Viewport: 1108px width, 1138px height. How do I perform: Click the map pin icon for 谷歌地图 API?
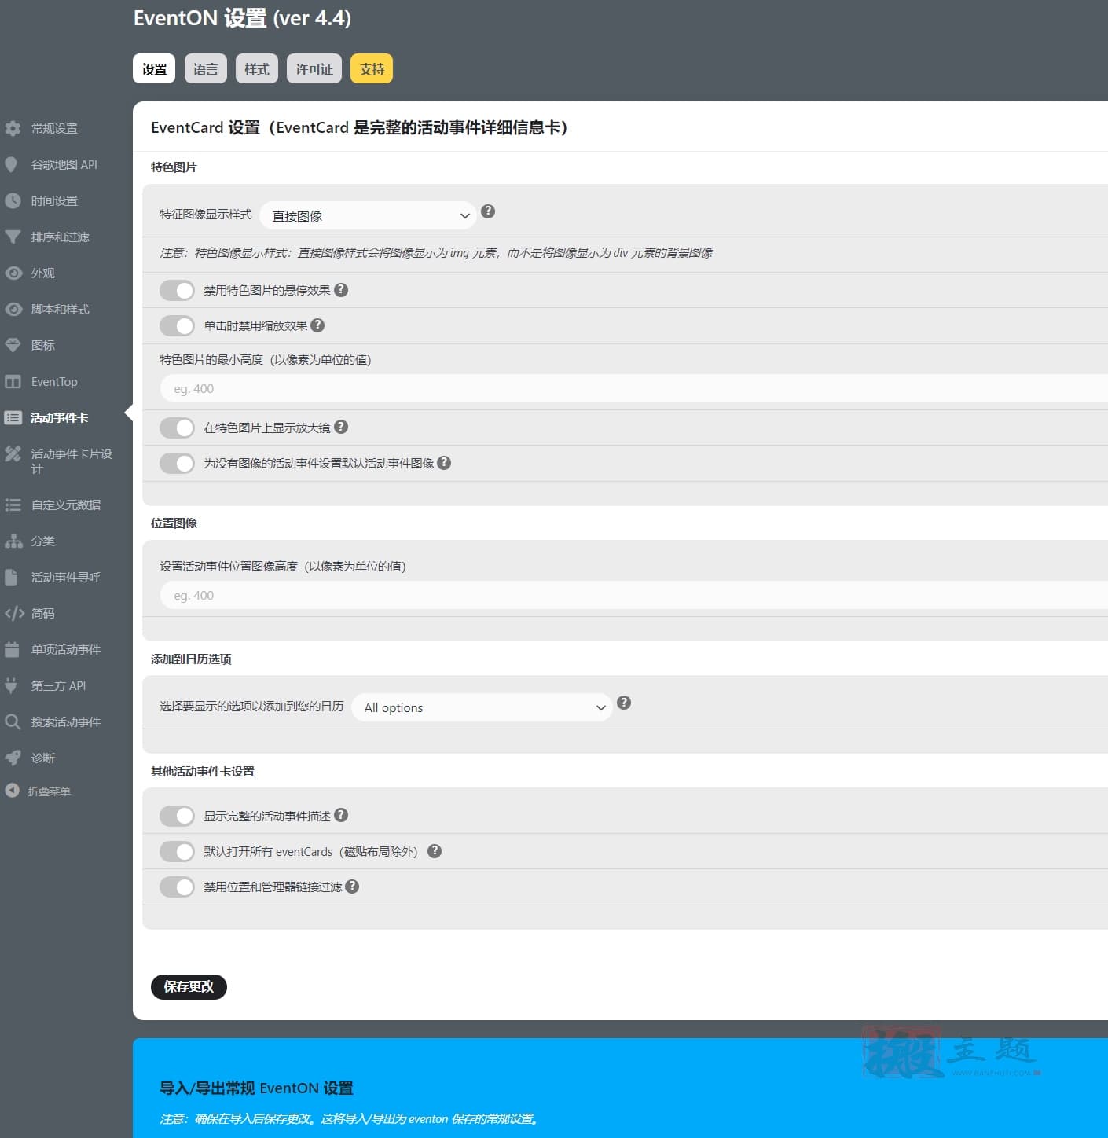click(x=11, y=164)
